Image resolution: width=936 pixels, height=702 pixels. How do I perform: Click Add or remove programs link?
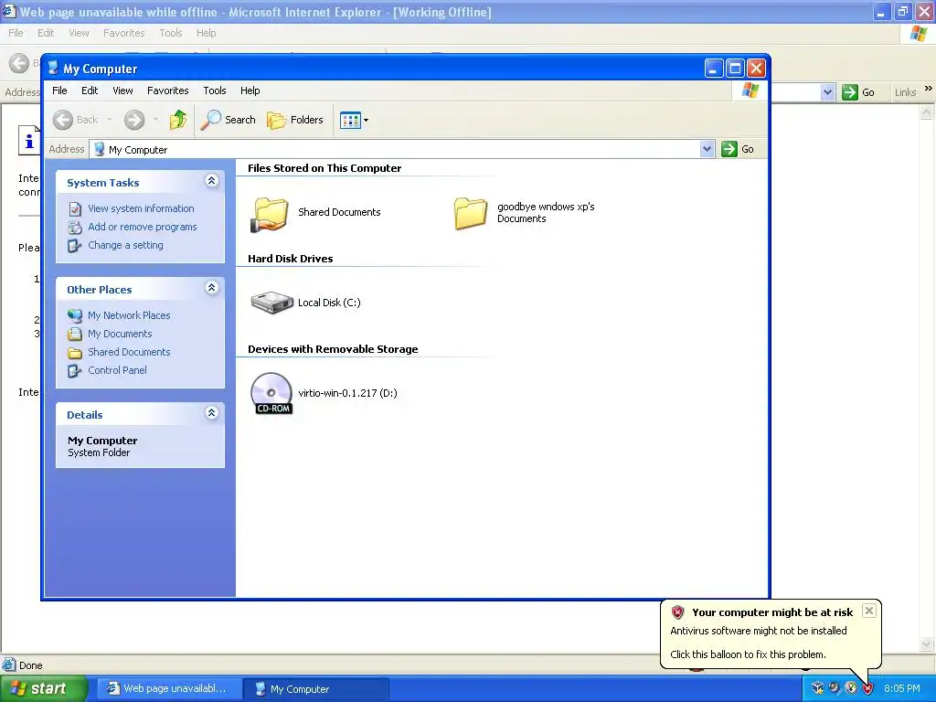[142, 227]
